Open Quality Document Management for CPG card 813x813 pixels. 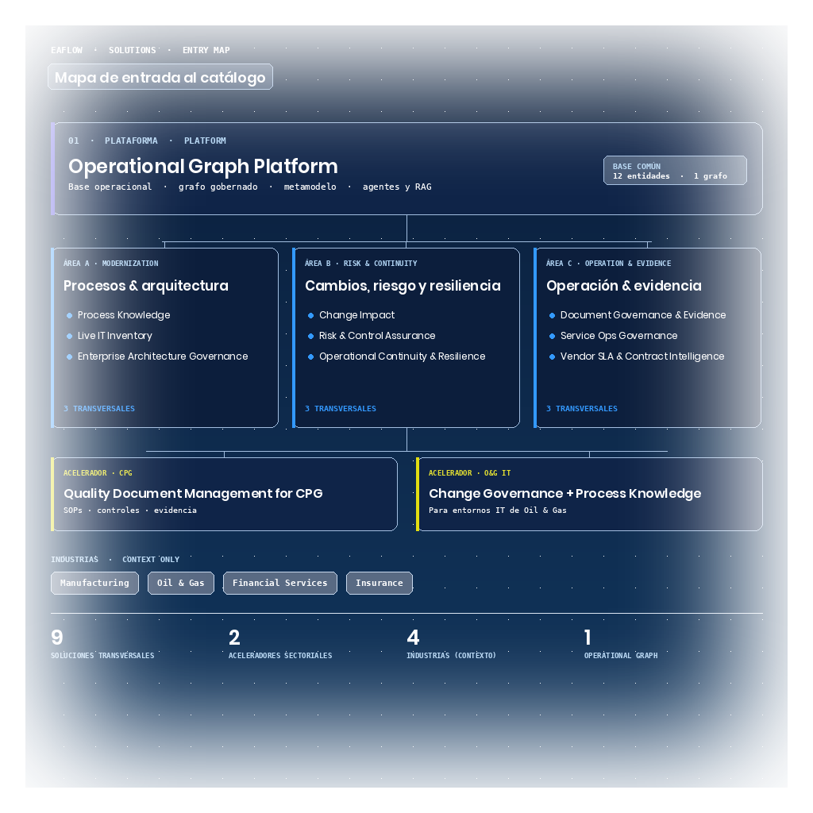point(225,494)
